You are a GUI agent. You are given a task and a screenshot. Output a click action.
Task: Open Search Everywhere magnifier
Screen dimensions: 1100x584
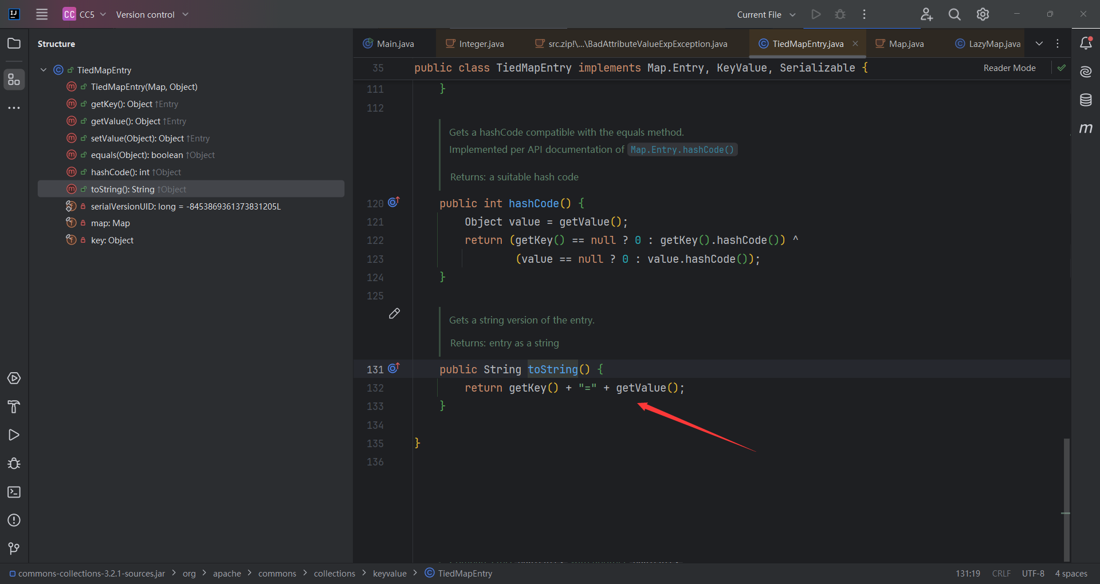click(x=954, y=14)
